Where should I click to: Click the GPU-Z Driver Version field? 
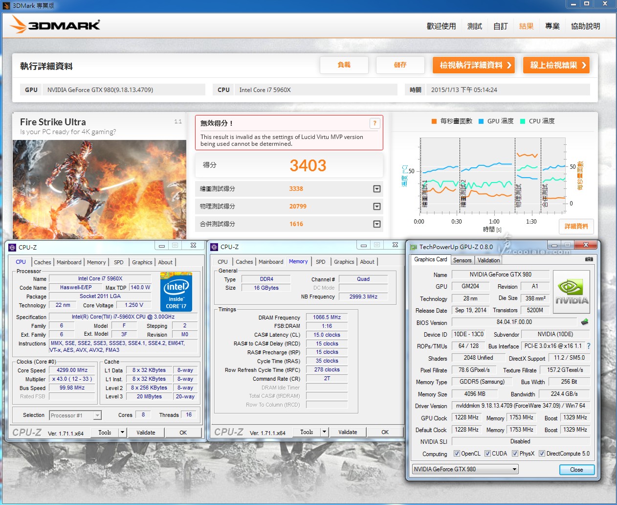tap(521, 406)
